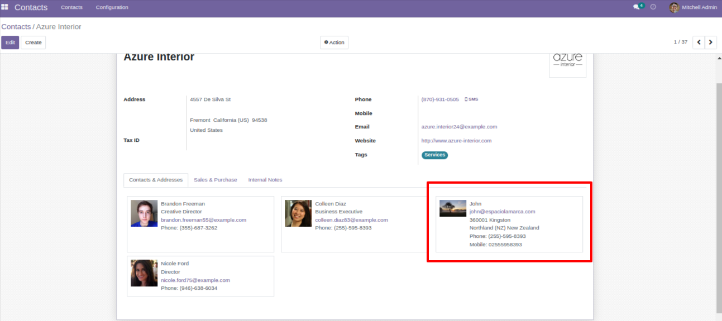This screenshot has height=321, width=722.
Task: Open Brandon Freeman photo thumbnail
Action: click(144, 213)
